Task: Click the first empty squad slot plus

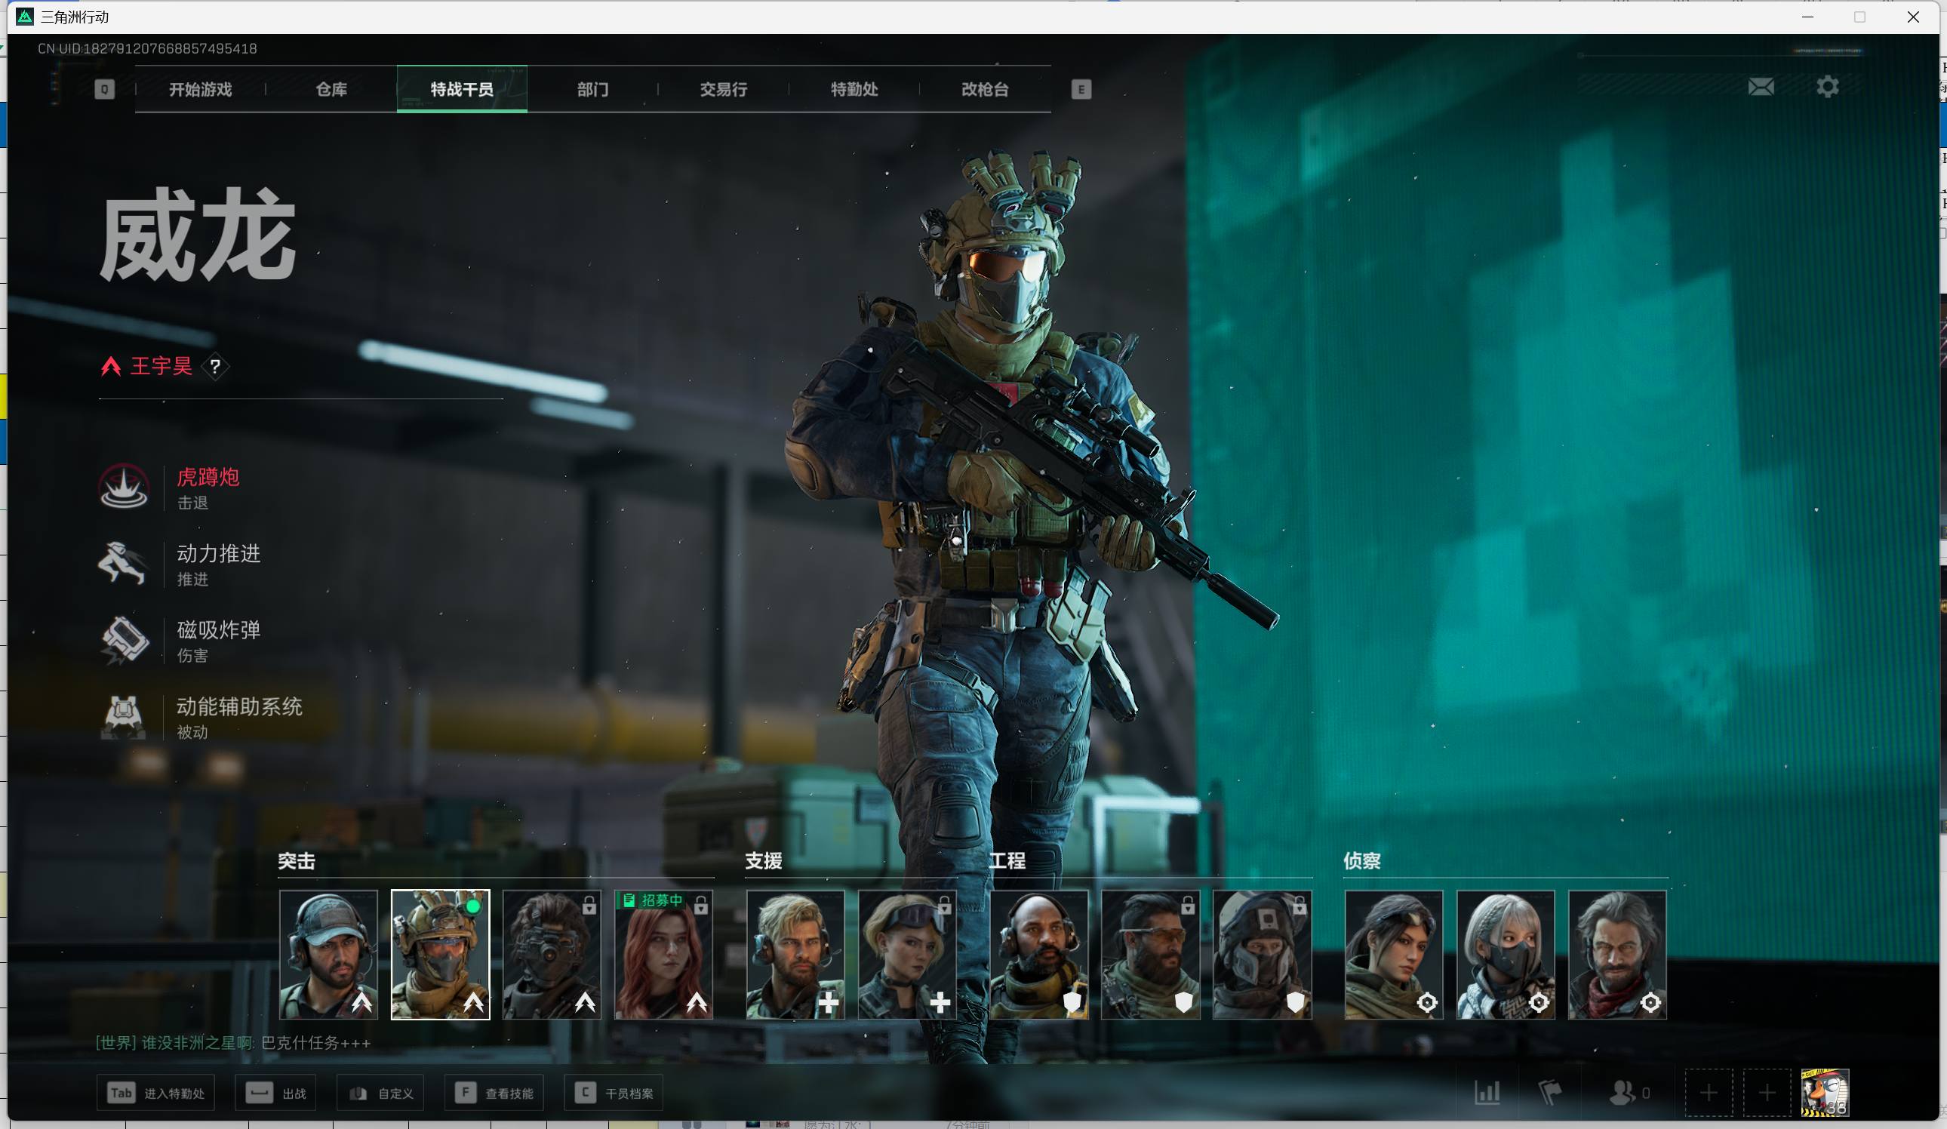Action: [x=1709, y=1093]
